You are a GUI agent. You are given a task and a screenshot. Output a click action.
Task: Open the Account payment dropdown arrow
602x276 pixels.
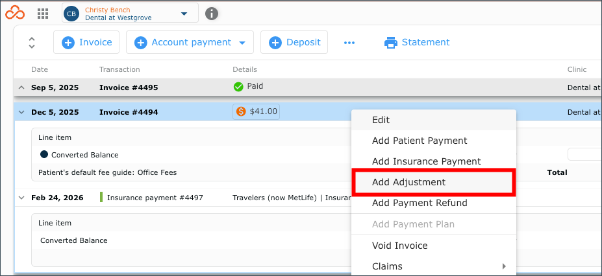click(x=242, y=43)
